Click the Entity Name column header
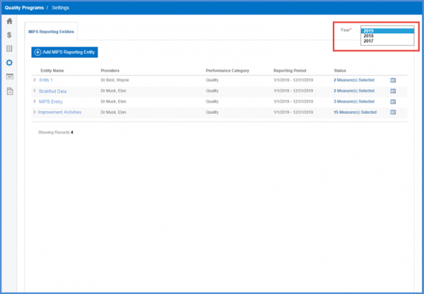 coord(52,71)
